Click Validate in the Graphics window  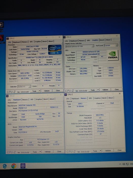[x=105, y=90]
